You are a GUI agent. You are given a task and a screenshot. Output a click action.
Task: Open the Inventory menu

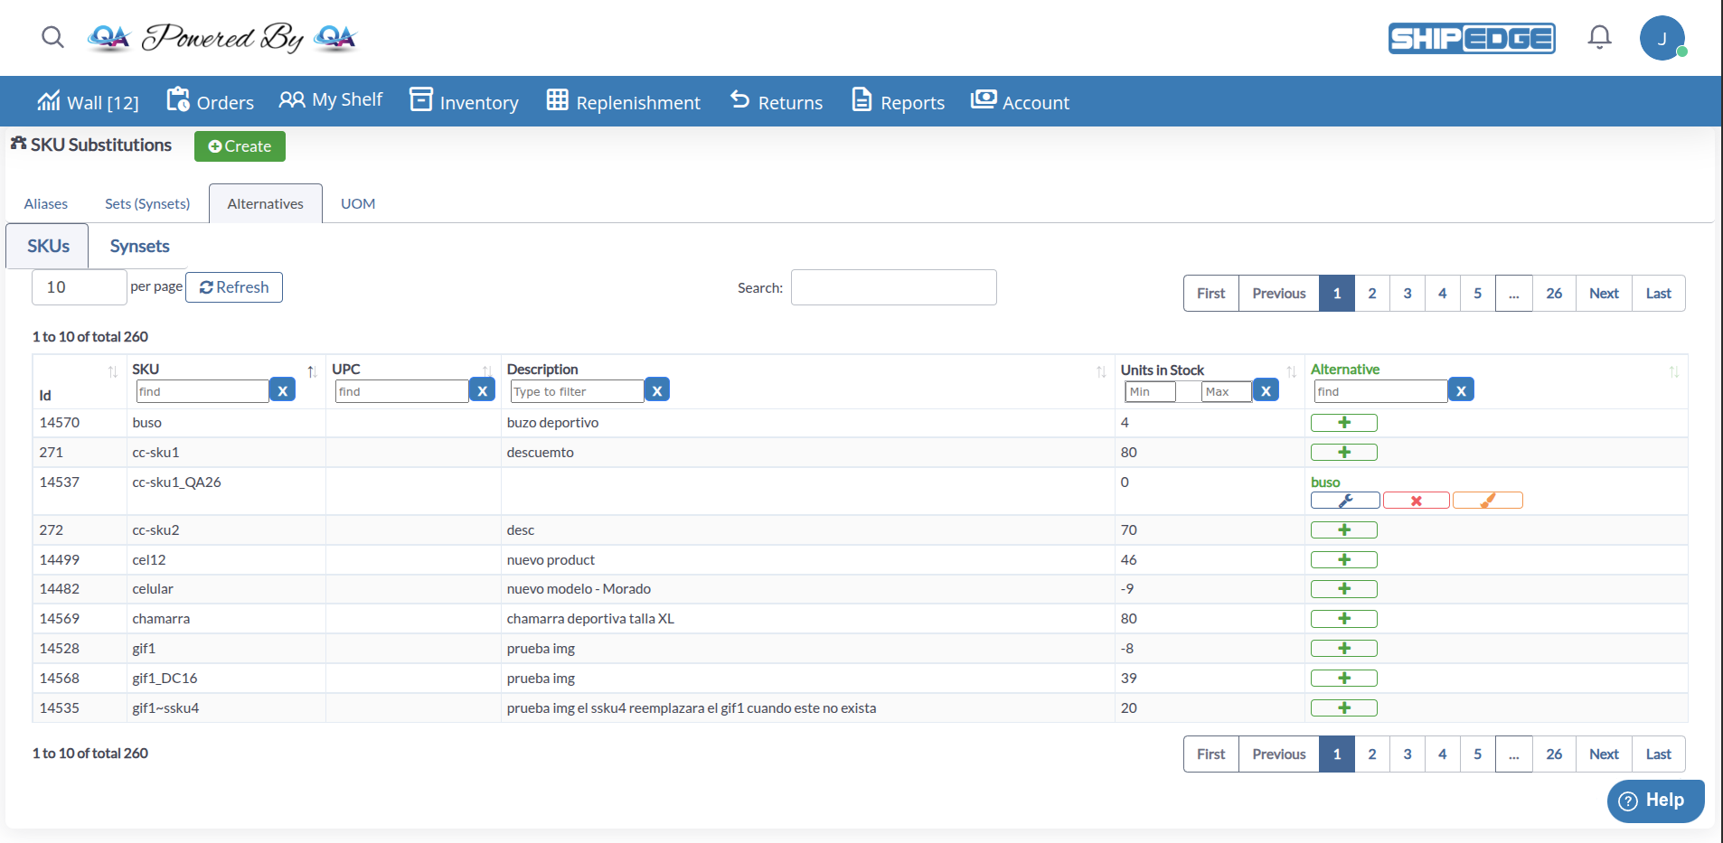pyautogui.click(x=465, y=102)
